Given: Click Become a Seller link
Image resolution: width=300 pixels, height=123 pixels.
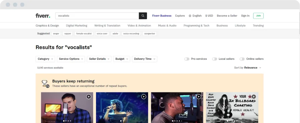Looking at the screenshot, I should pyautogui.click(x=227, y=16).
